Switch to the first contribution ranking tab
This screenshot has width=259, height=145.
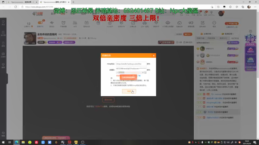click(x=200, y=38)
